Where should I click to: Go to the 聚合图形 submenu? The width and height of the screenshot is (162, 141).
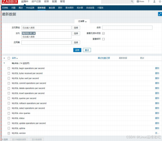click(70, 8)
